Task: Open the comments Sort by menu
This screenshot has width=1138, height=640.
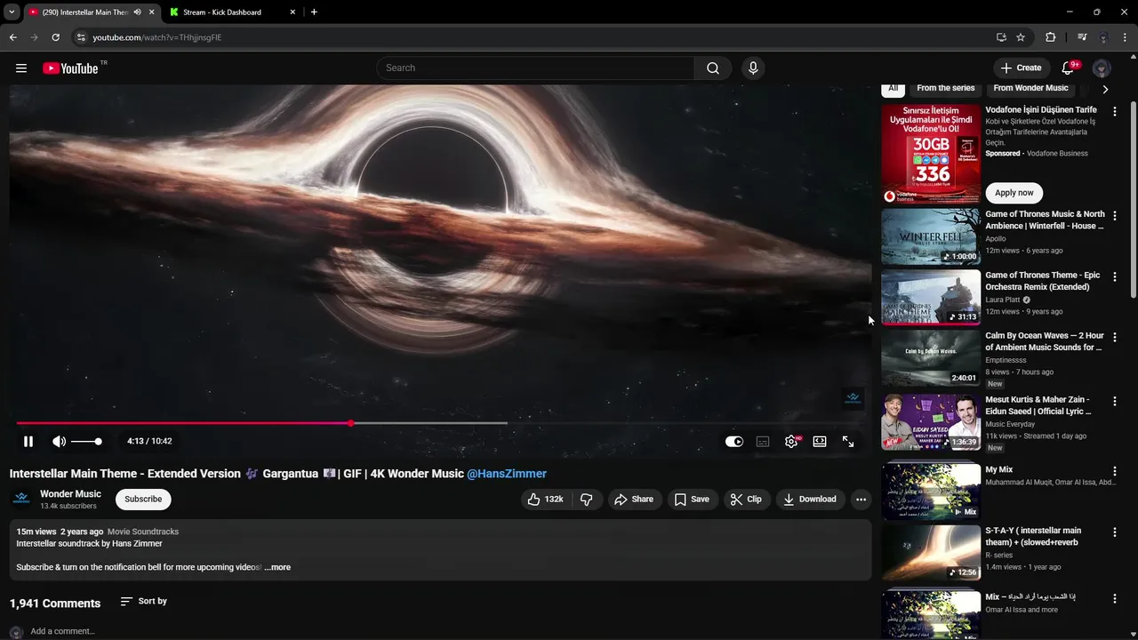Action: click(x=144, y=602)
